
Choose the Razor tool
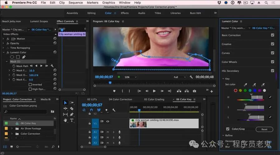point(72,108)
